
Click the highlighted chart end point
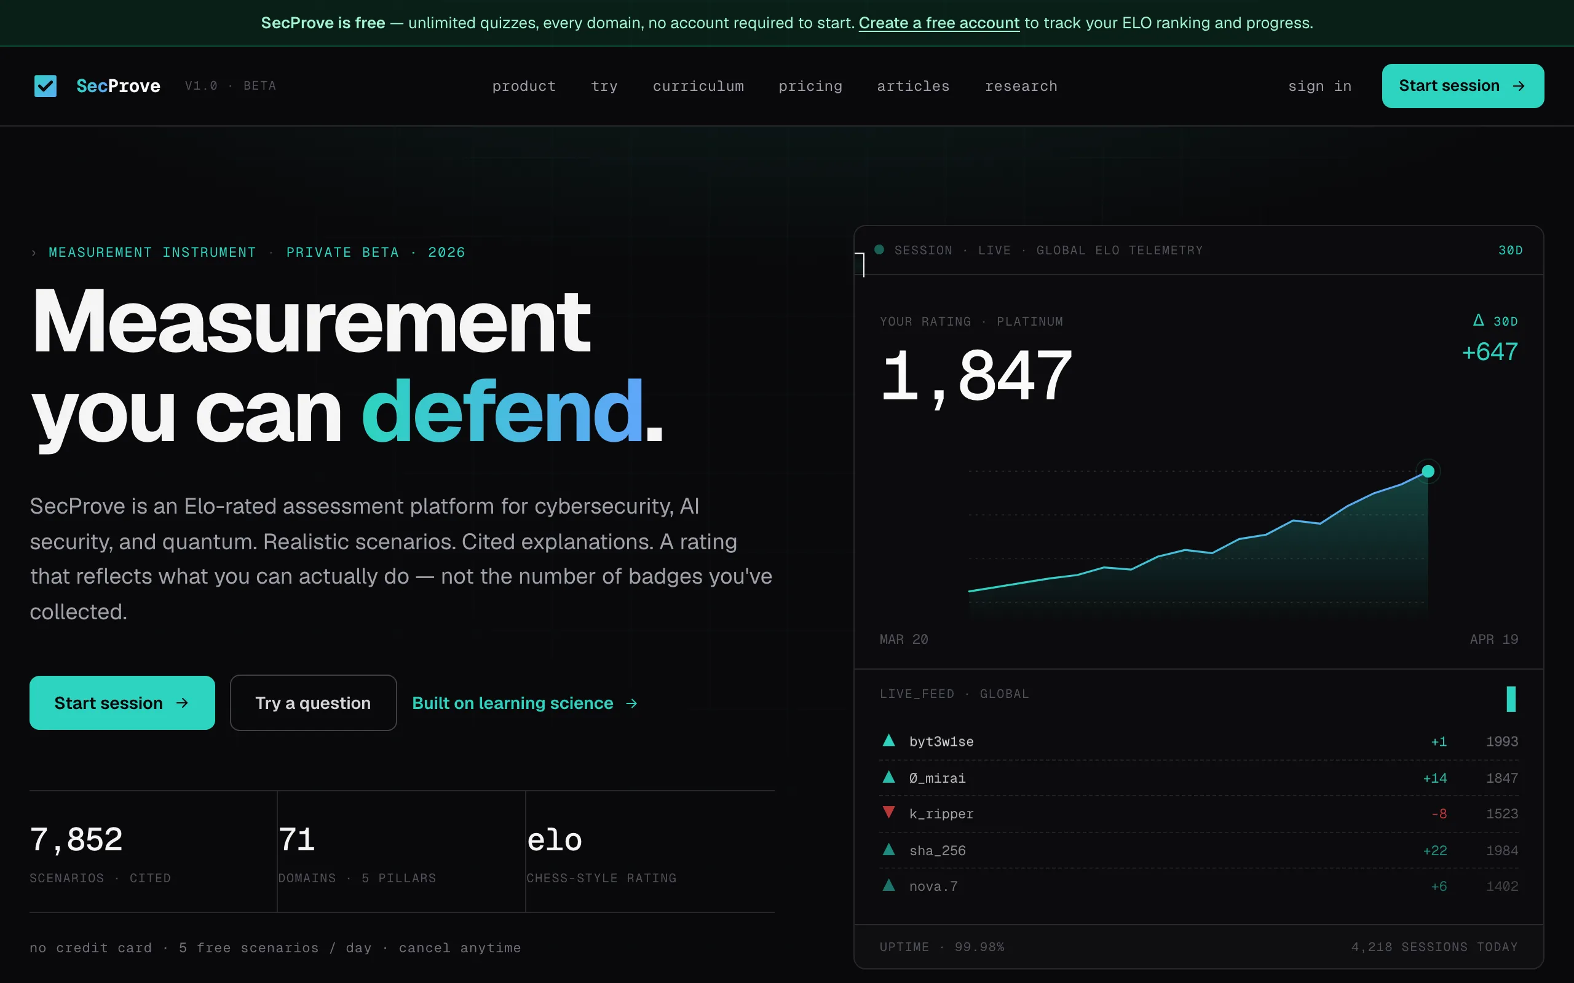1428,471
